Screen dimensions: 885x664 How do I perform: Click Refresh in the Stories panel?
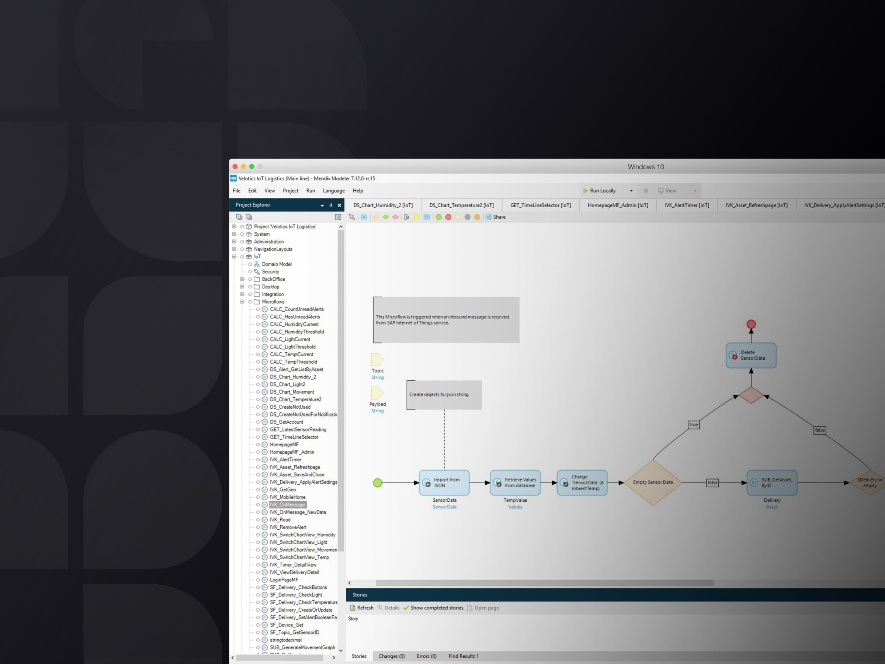(362, 608)
